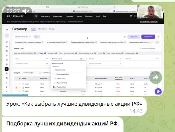The image size is (175, 132).
Task: Click the purple Сохранить button
Action: click(148, 37)
